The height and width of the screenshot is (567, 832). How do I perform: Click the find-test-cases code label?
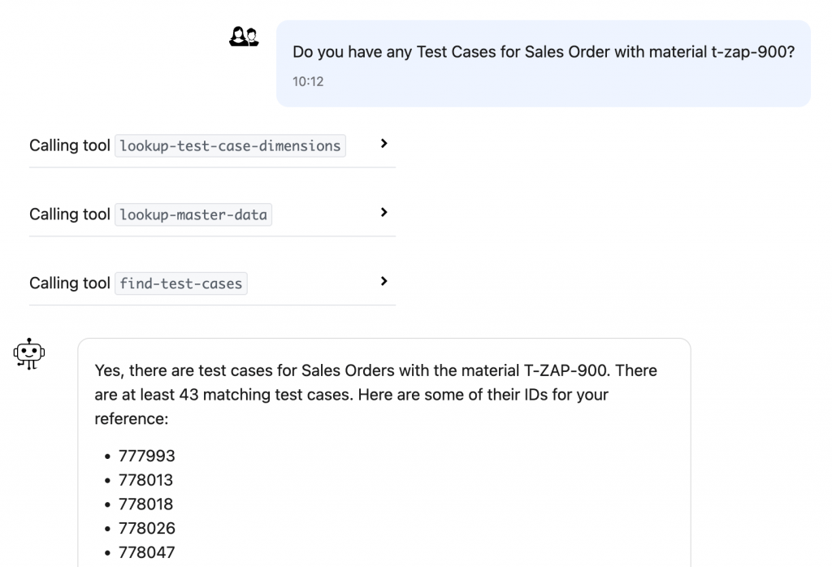pos(180,283)
